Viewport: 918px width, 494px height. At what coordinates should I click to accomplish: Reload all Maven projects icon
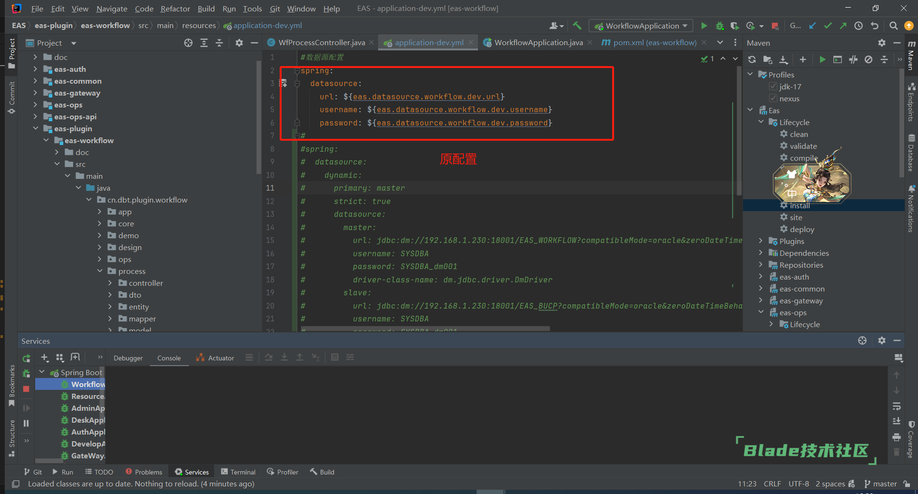[x=752, y=59]
